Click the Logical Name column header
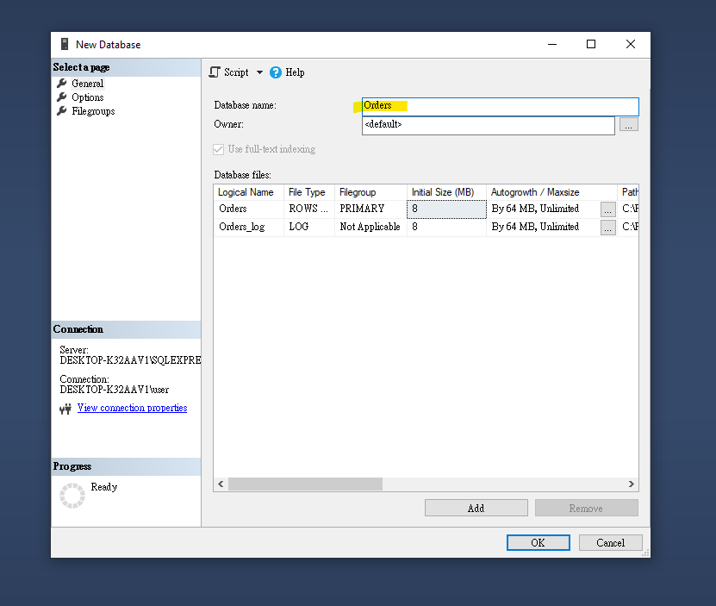This screenshot has width=716, height=606. tap(248, 192)
